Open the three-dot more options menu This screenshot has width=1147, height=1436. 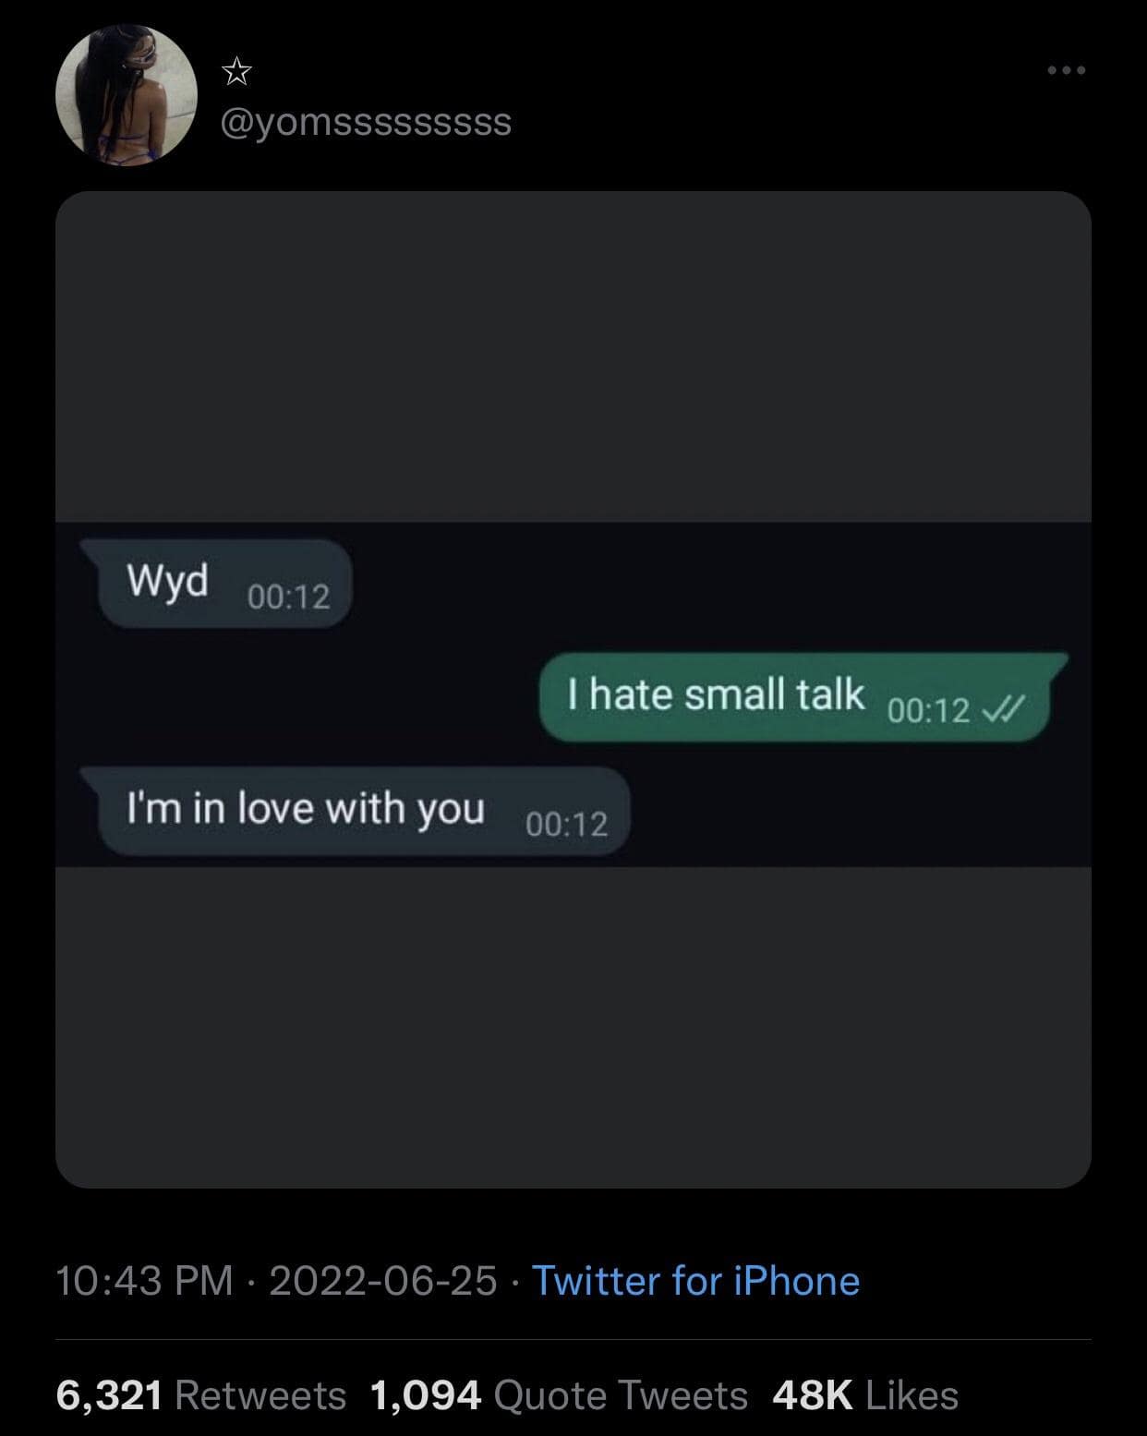click(1067, 70)
